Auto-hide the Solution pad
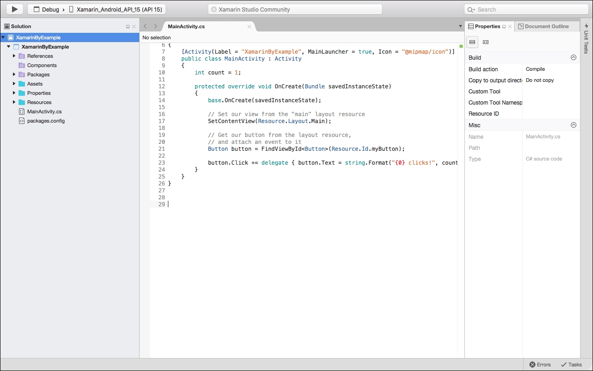 [128, 26]
